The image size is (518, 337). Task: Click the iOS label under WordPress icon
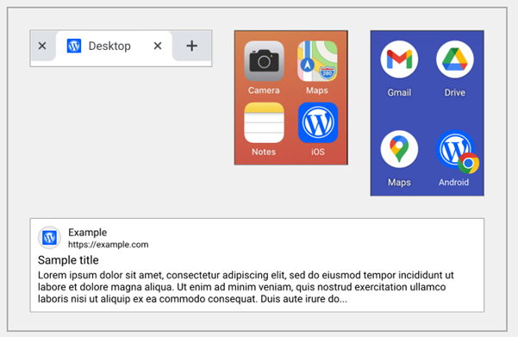(318, 152)
